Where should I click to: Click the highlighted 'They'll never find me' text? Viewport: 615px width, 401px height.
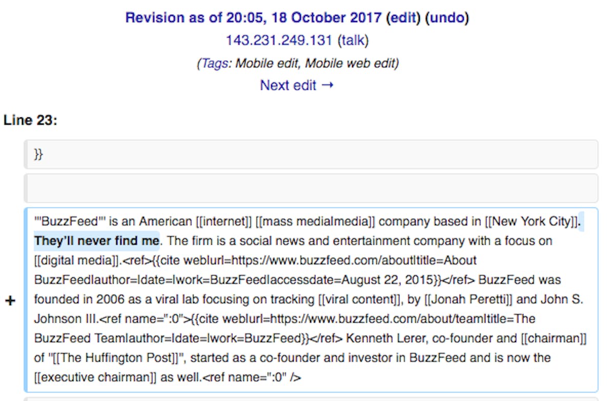tap(97, 240)
